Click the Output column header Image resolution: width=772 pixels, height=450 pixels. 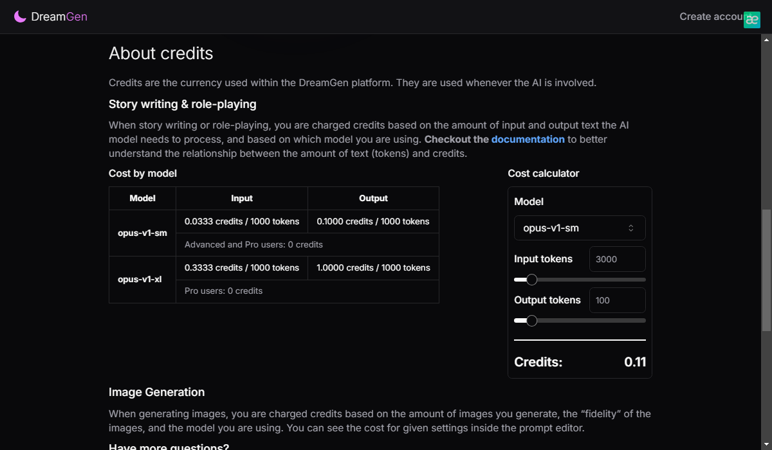point(373,199)
